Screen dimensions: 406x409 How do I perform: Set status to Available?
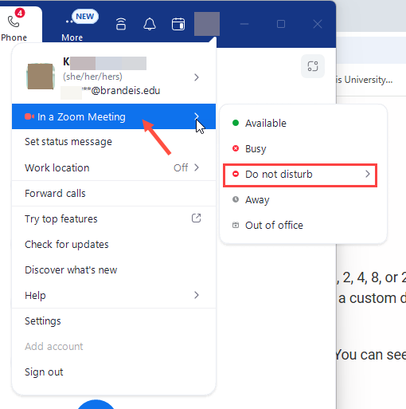[x=303, y=123]
